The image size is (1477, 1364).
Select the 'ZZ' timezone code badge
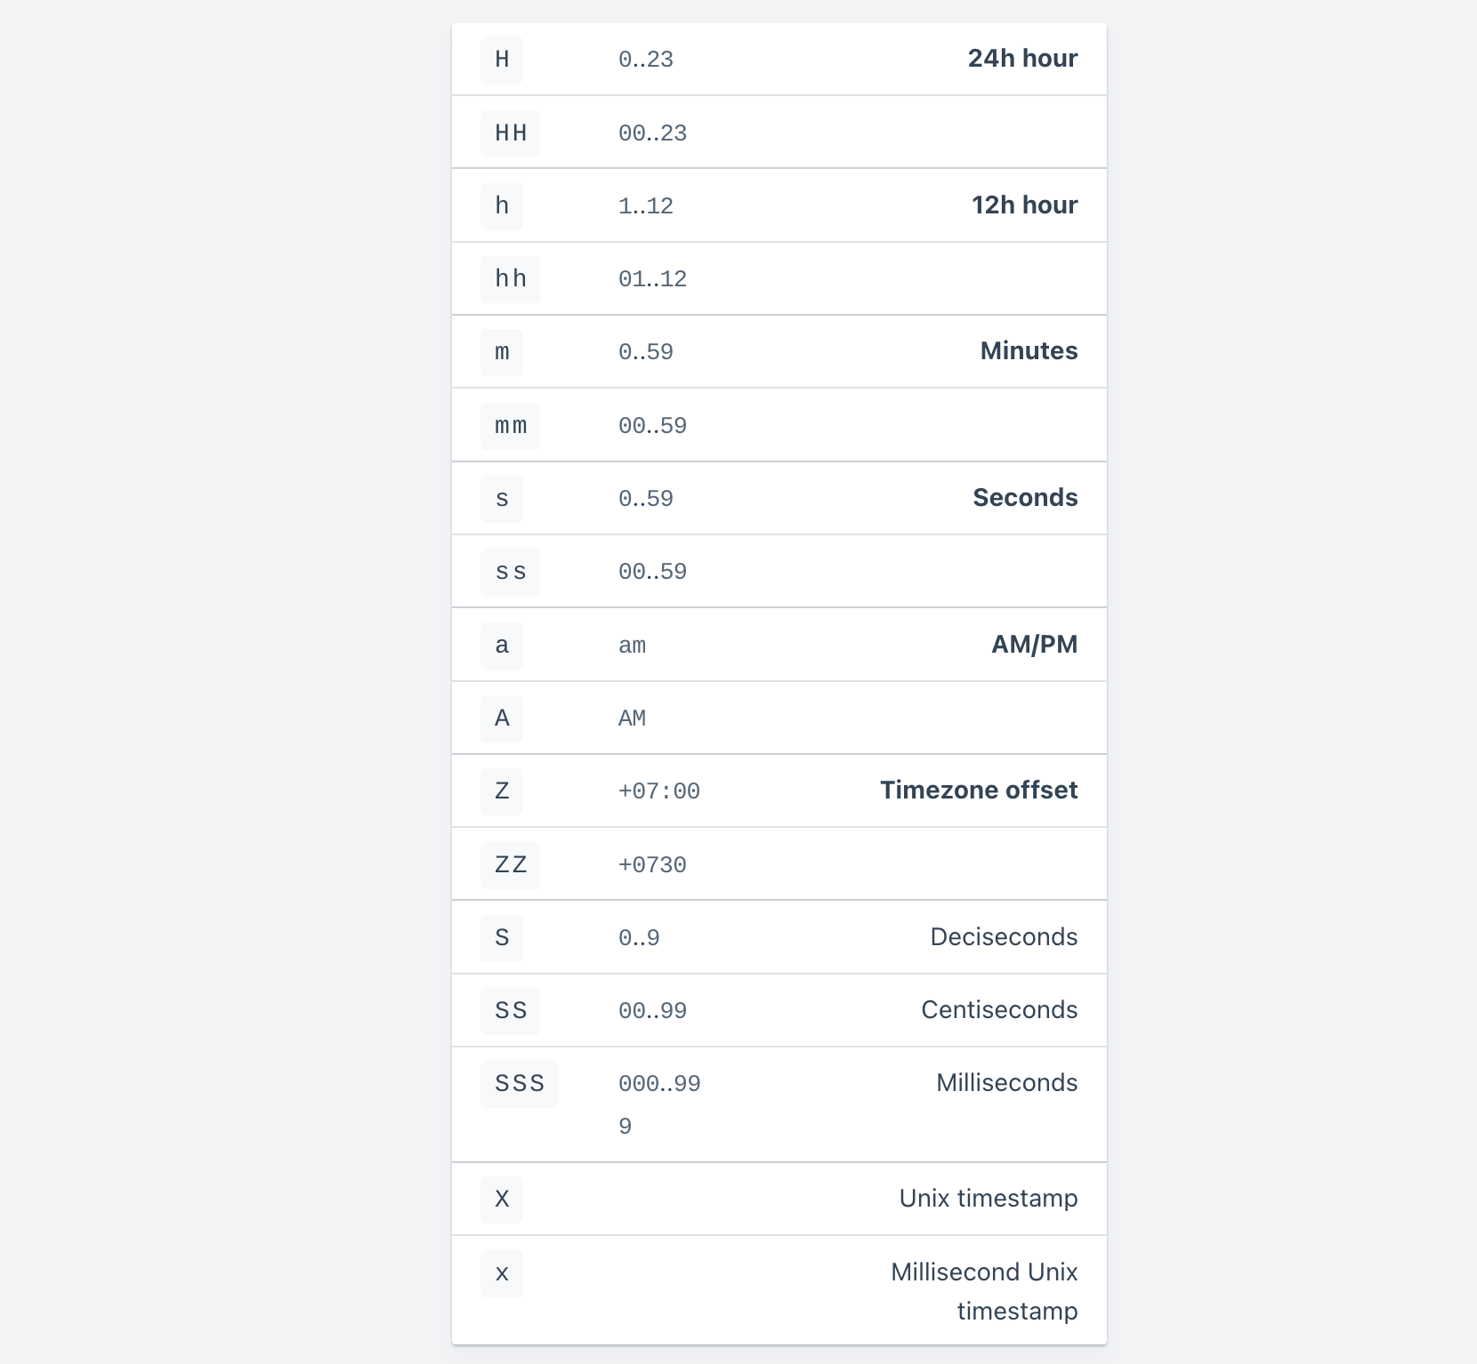pyautogui.click(x=511, y=864)
